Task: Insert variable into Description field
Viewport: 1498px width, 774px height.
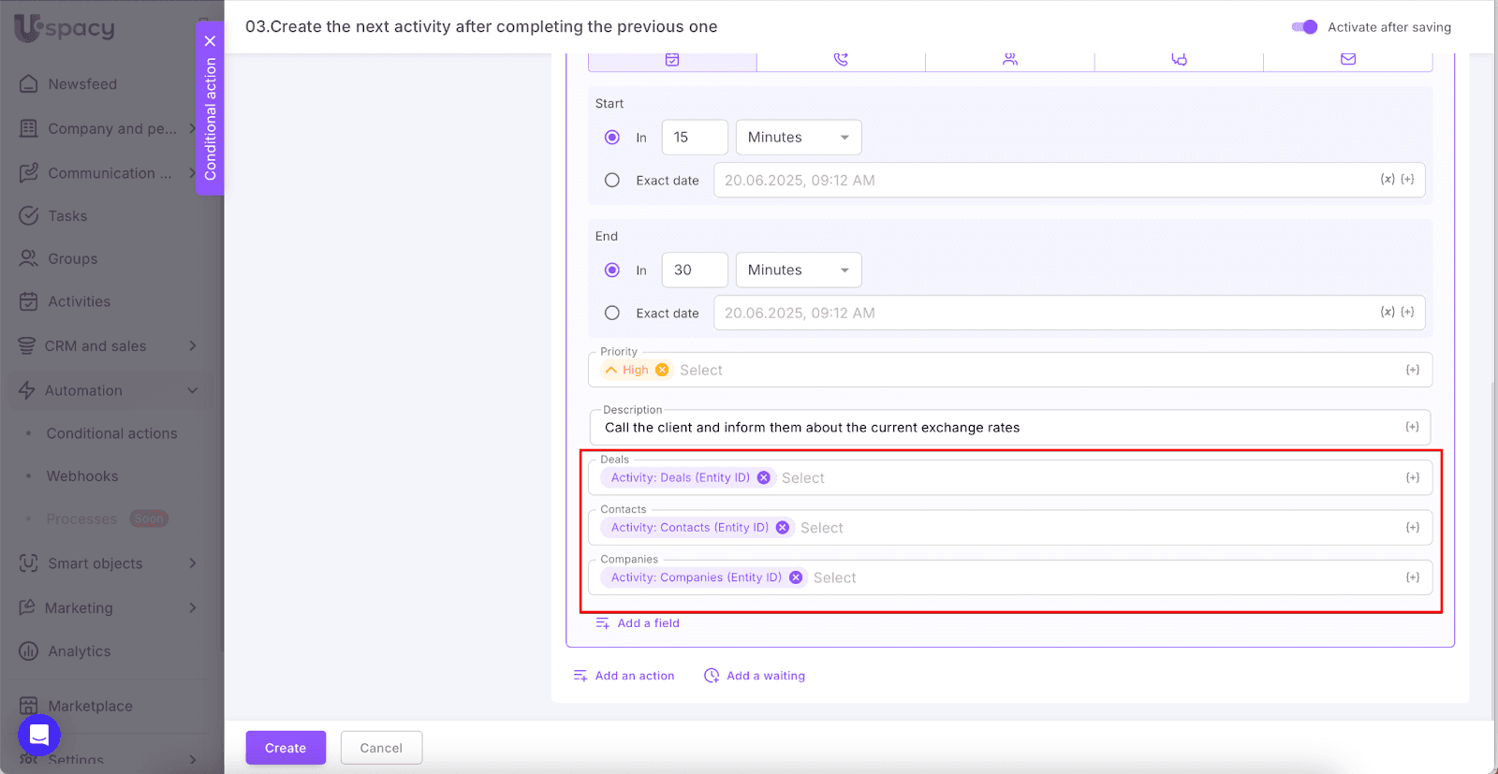Action: (x=1412, y=428)
